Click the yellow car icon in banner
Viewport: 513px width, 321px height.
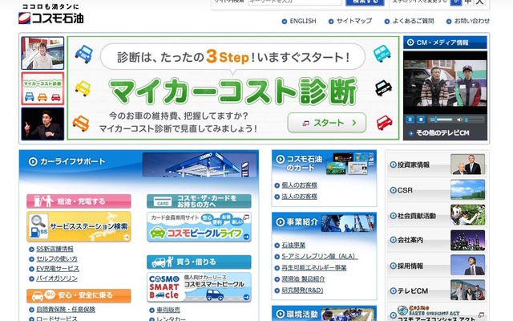pyautogui.click(x=83, y=88)
